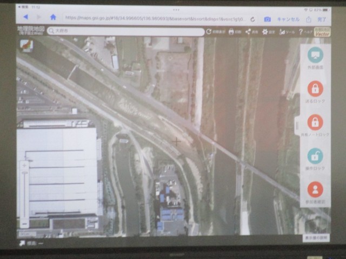The image size is (346, 259).
Task: Go to the browser home page icon
Action: tap(53, 17)
